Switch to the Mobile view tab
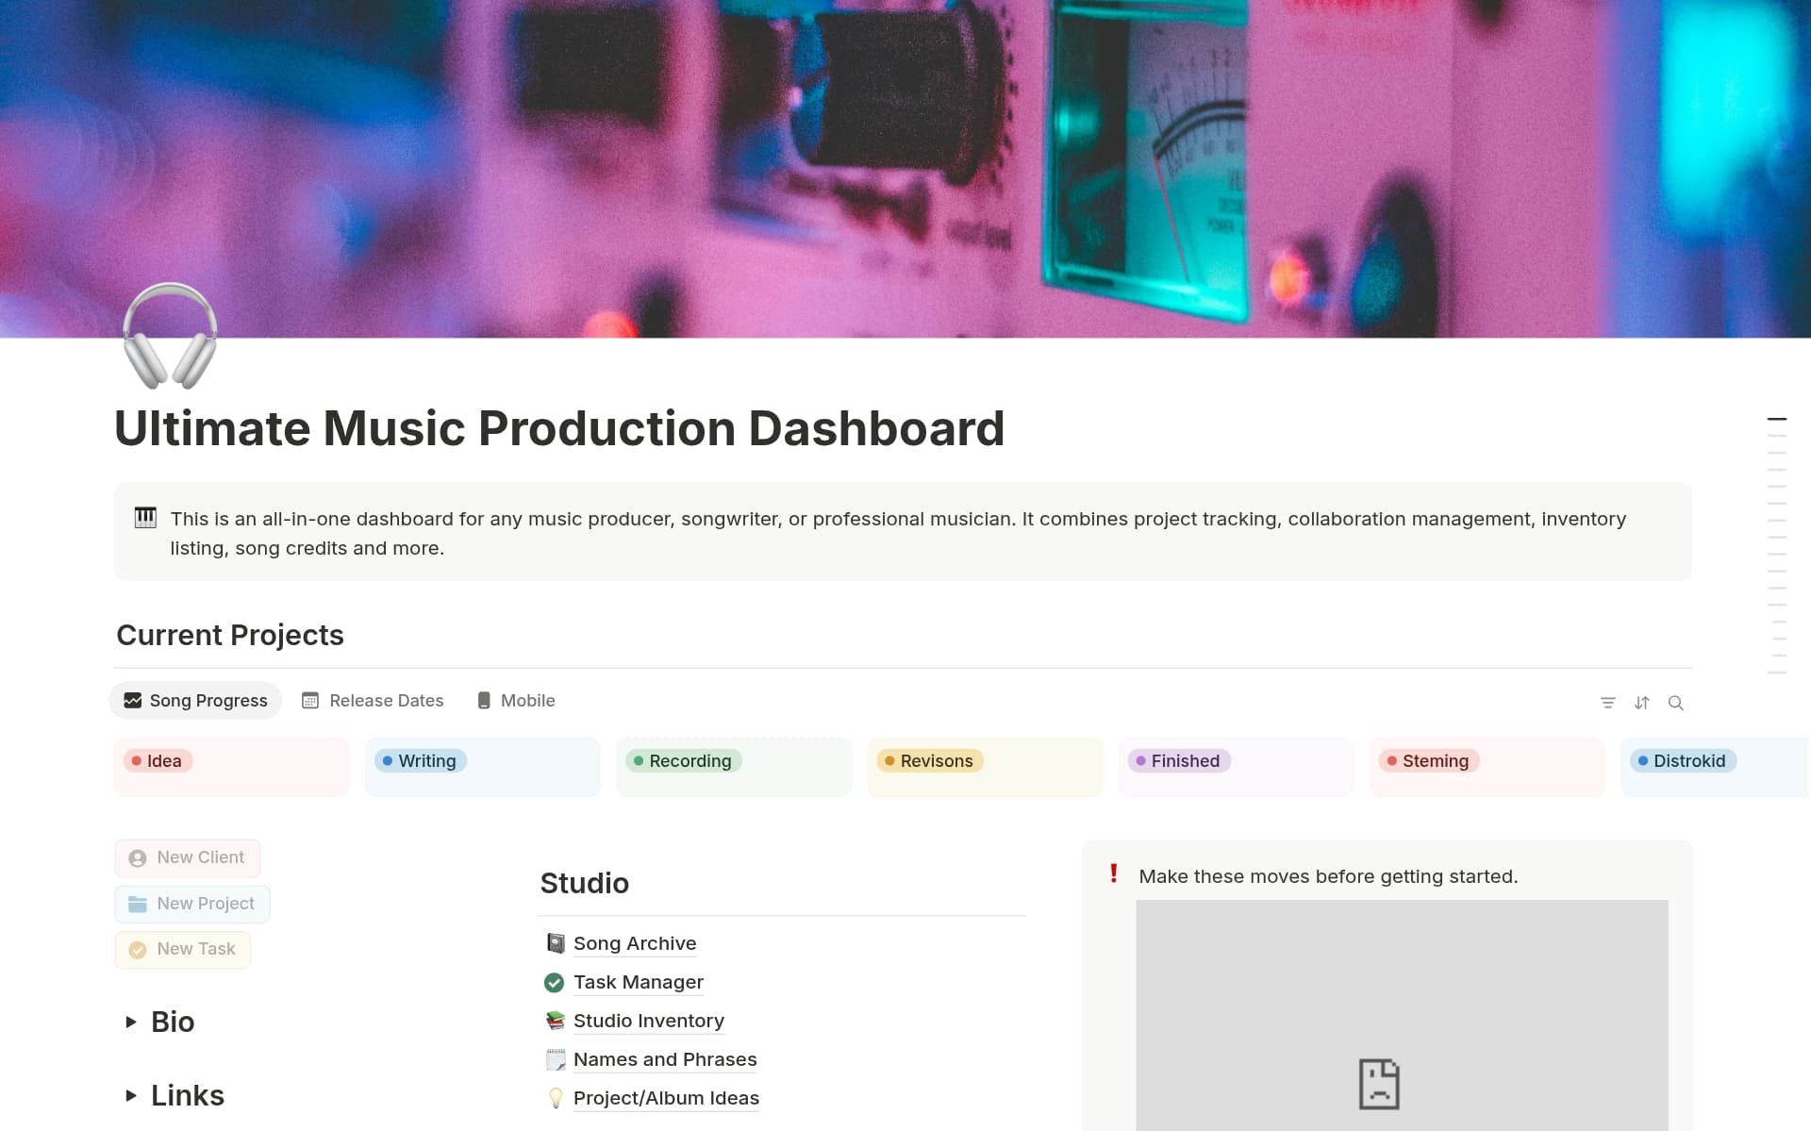 tap(516, 701)
